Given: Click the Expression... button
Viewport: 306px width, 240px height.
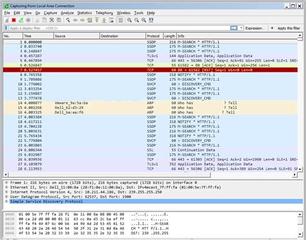Looking at the screenshot, I should [254, 28].
